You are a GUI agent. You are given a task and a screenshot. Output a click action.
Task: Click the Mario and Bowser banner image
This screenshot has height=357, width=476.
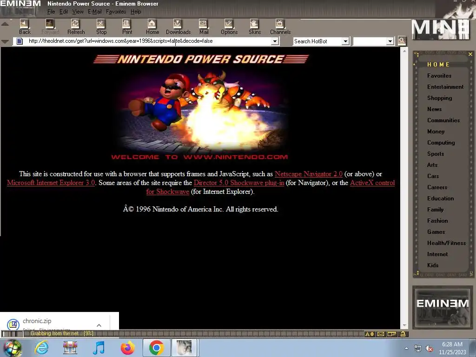[200, 112]
